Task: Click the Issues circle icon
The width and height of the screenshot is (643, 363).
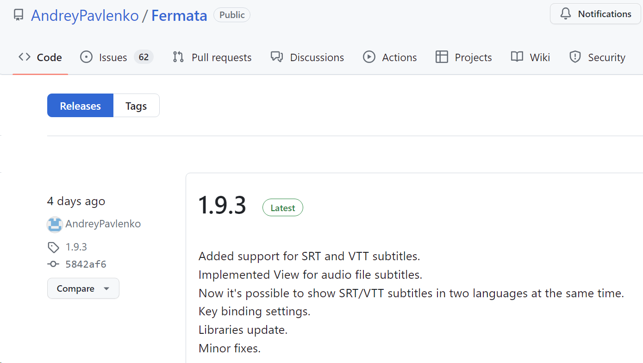Action: point(86,57)
